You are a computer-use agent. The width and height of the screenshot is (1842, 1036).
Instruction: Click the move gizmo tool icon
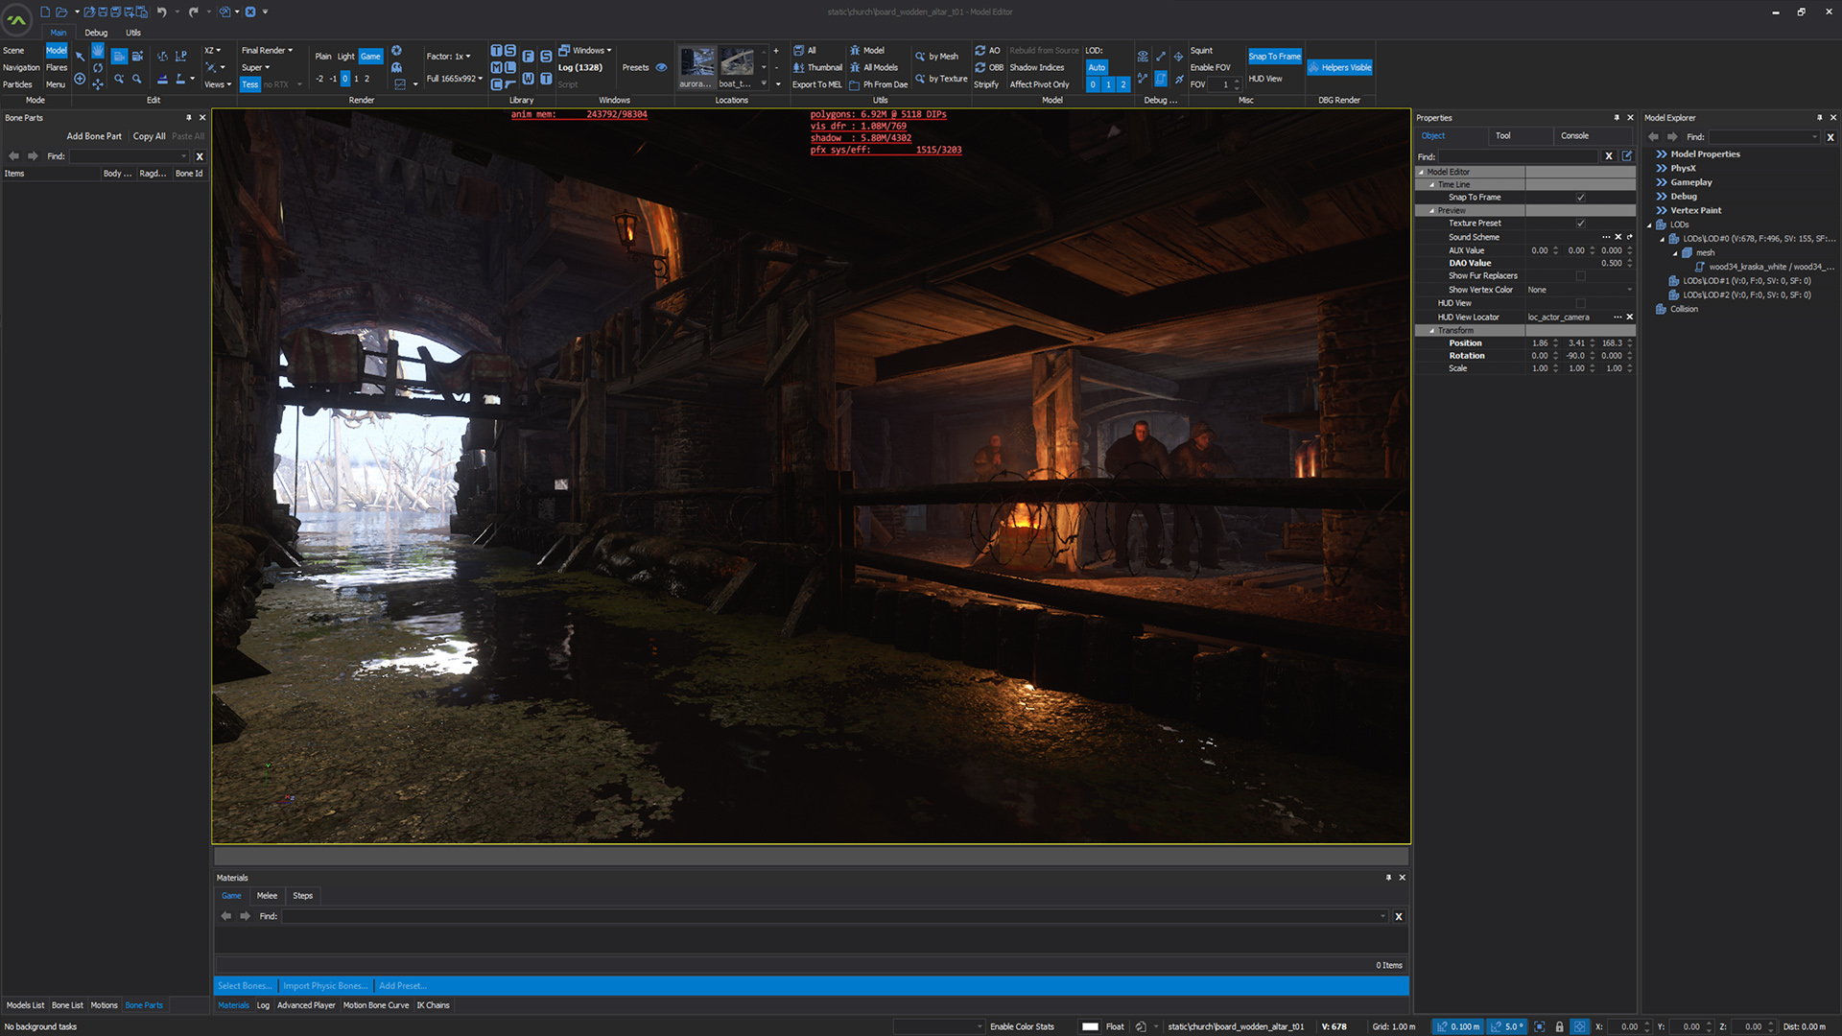click(x=98, y=84)
